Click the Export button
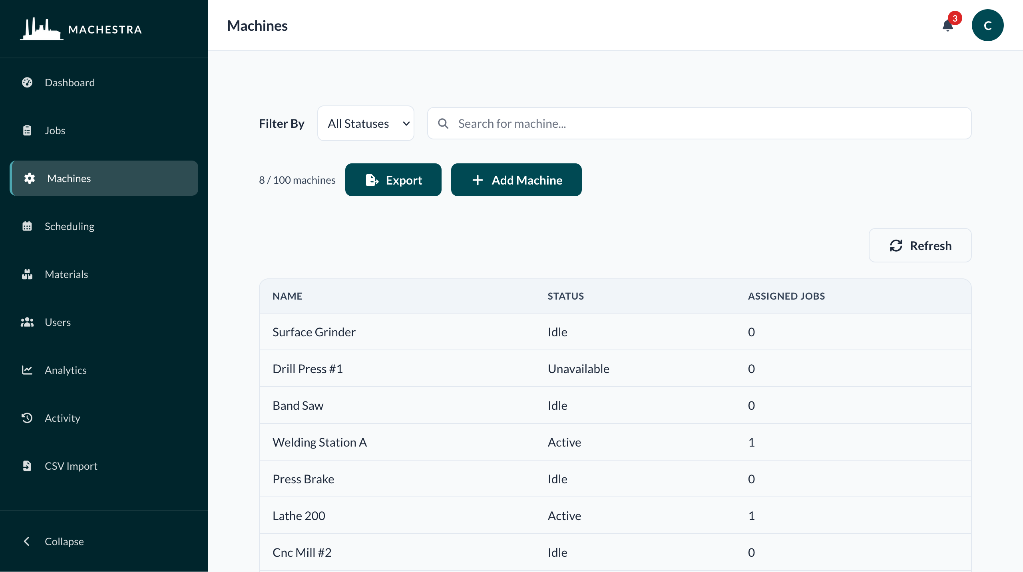This screenshot has width=1023, height=572. 393,180
